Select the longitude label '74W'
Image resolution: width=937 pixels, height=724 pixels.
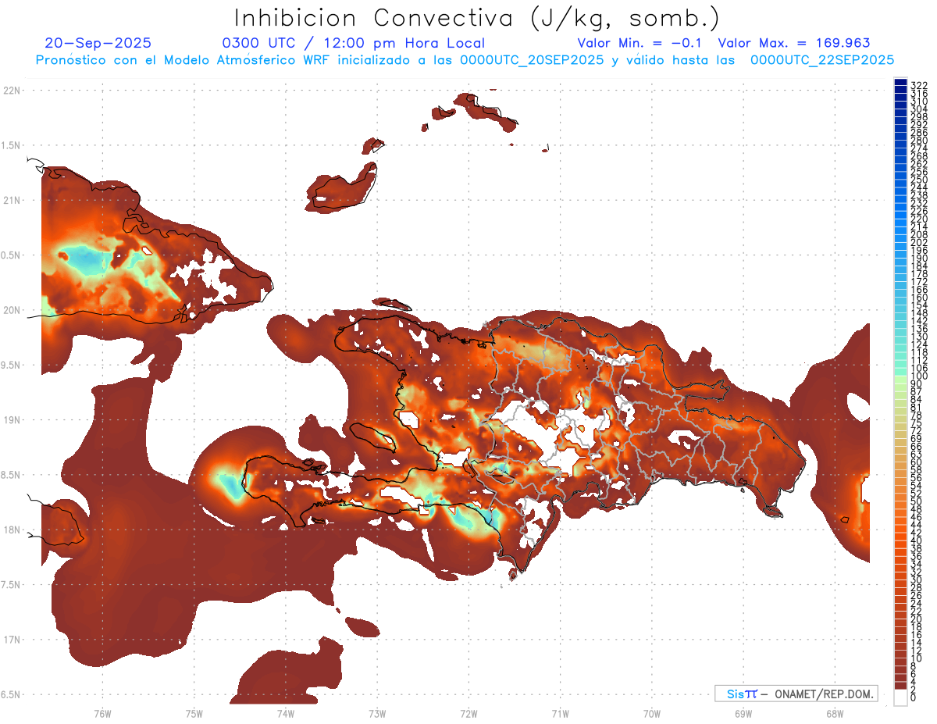tap(286, 713)
